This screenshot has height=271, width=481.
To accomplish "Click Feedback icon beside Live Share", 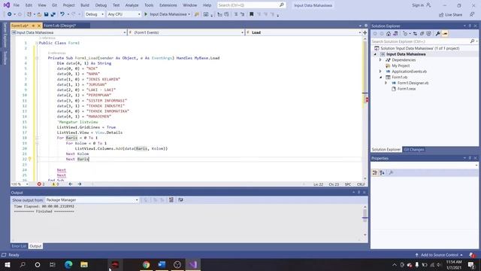I will click(472, 14).
